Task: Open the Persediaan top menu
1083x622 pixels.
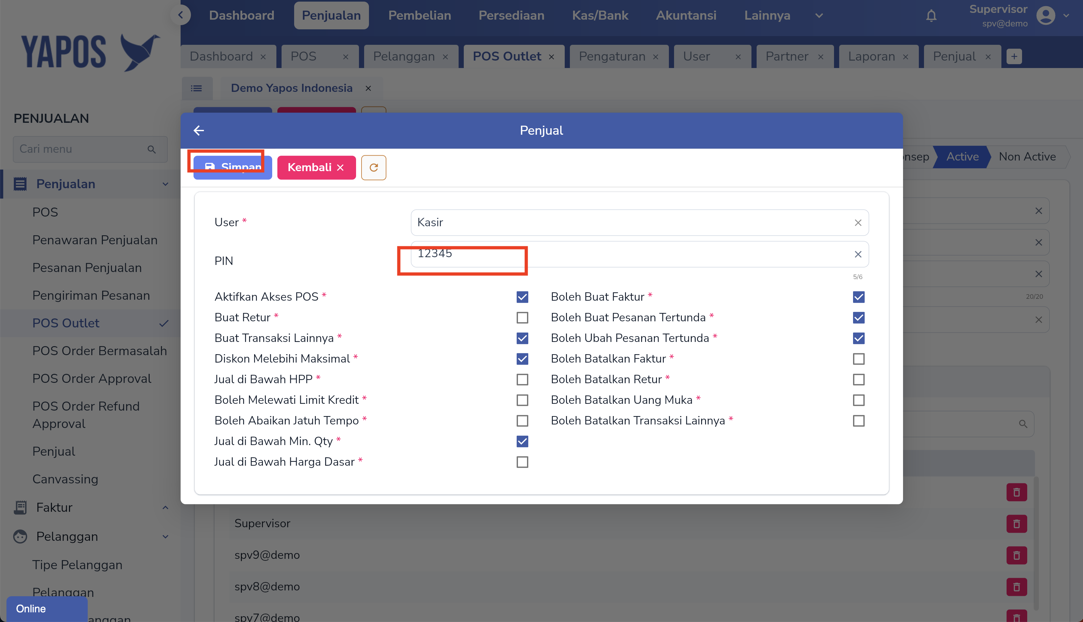Action: click(x=511, y=15)
